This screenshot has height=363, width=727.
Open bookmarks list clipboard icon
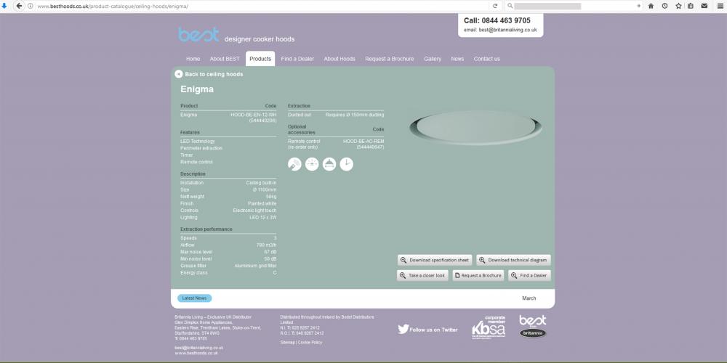point(691,6)
